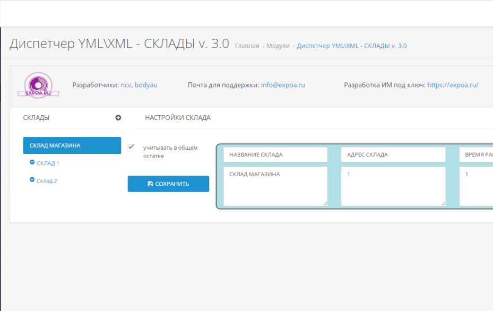Image resolution: width=493 pixels, height=311 pixels.
Task: Switch to the НАСТРОЙКИ СКЛАДА tab
Action: [x=178, y=118]
